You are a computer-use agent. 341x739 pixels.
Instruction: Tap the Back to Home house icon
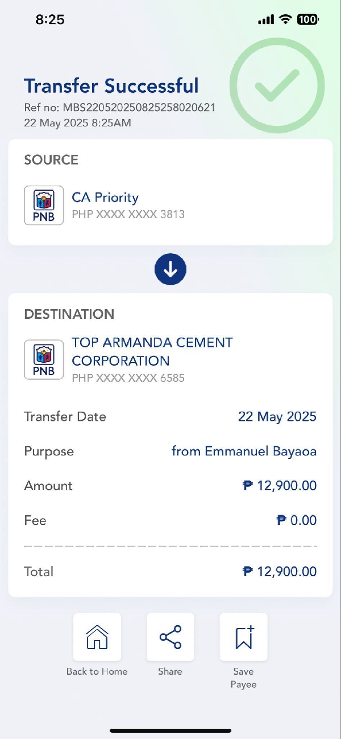97,637
